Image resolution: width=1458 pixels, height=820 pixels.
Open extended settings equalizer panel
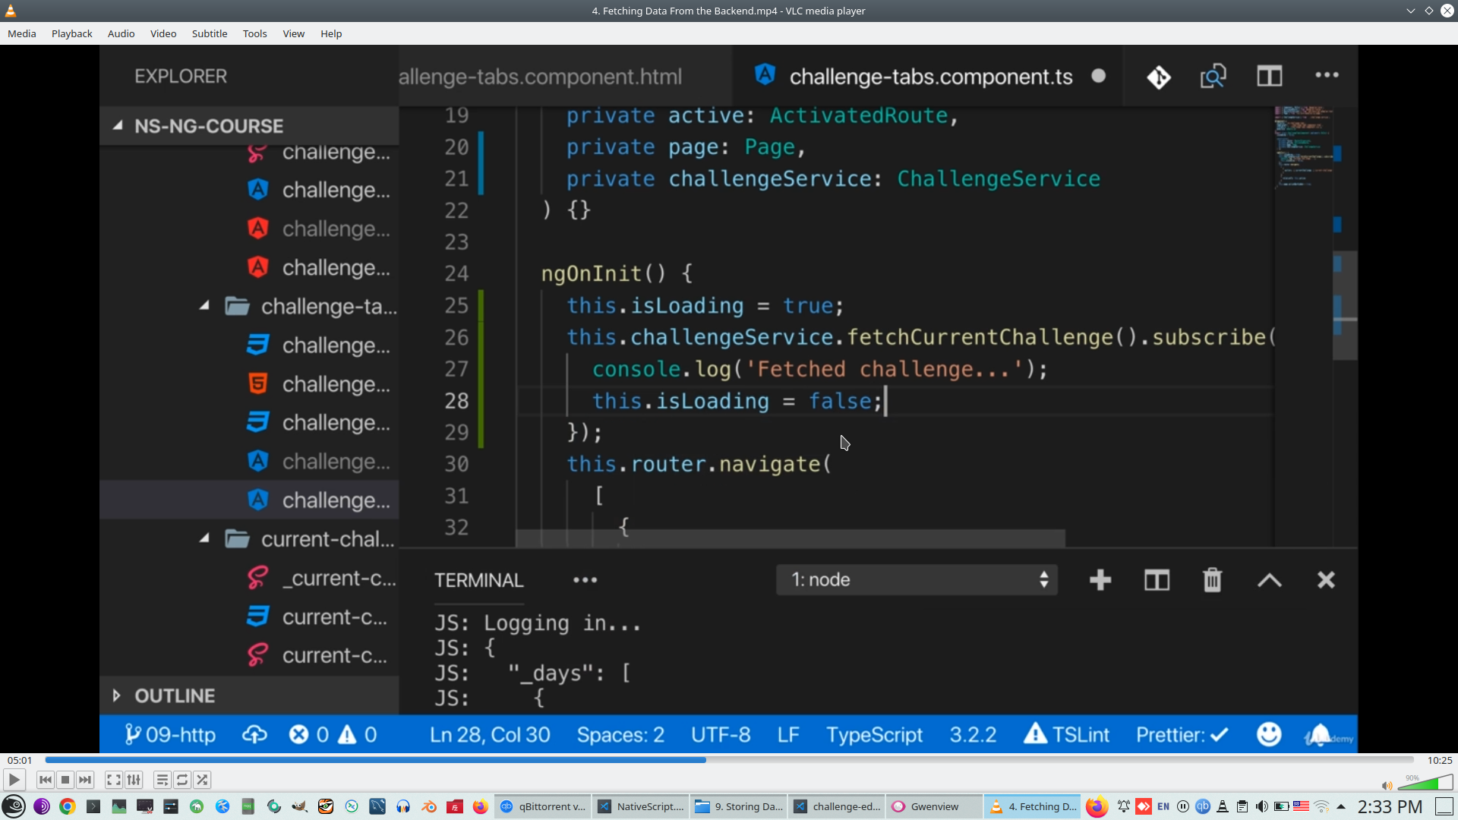pos(134,780)
